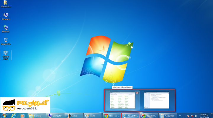Open the Amoozesh folder on the desktop
The width and height of the screenshot is (213, 118).
coord(5,4)
